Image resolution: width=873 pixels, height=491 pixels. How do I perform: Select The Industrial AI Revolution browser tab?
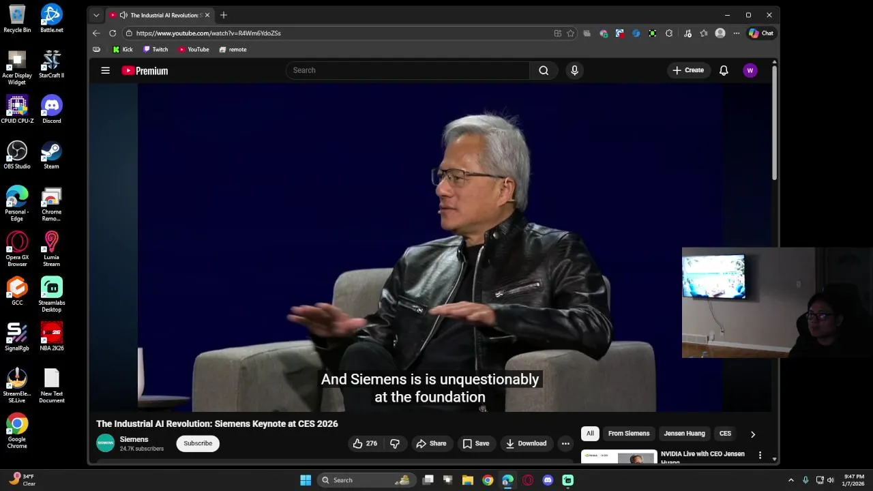[x=160, y=15]
